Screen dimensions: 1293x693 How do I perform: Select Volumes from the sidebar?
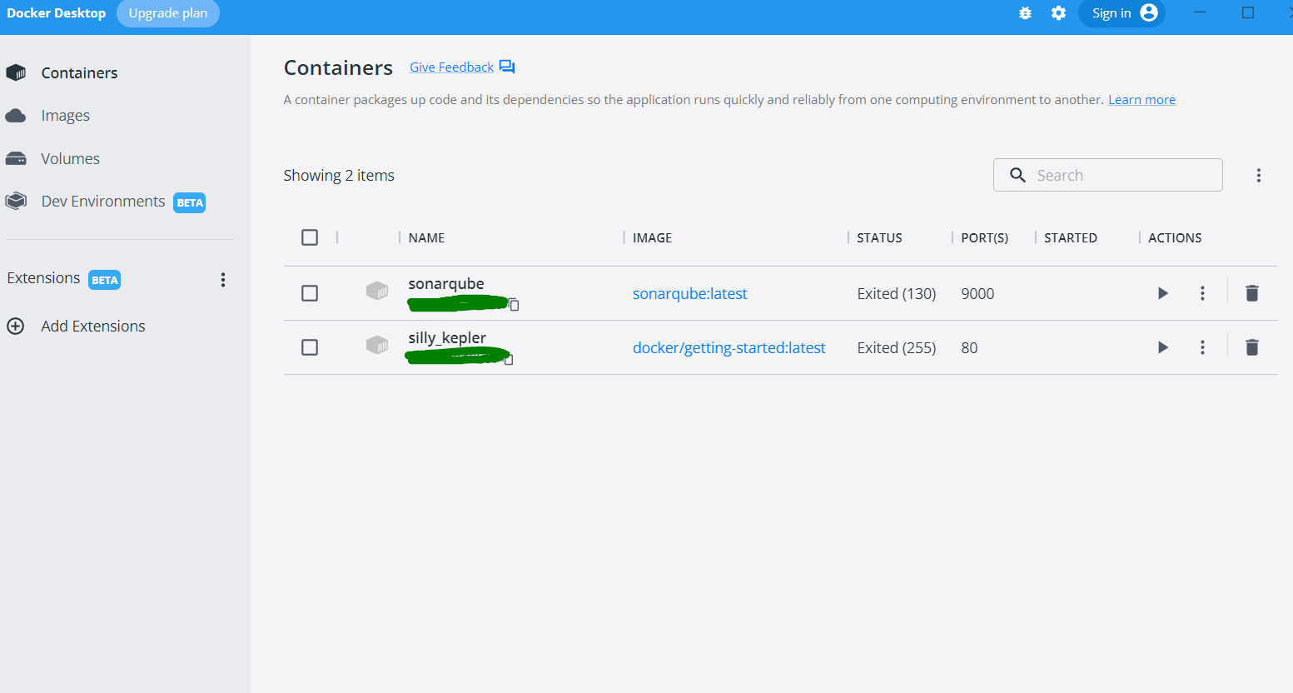[x=70, y=158]
